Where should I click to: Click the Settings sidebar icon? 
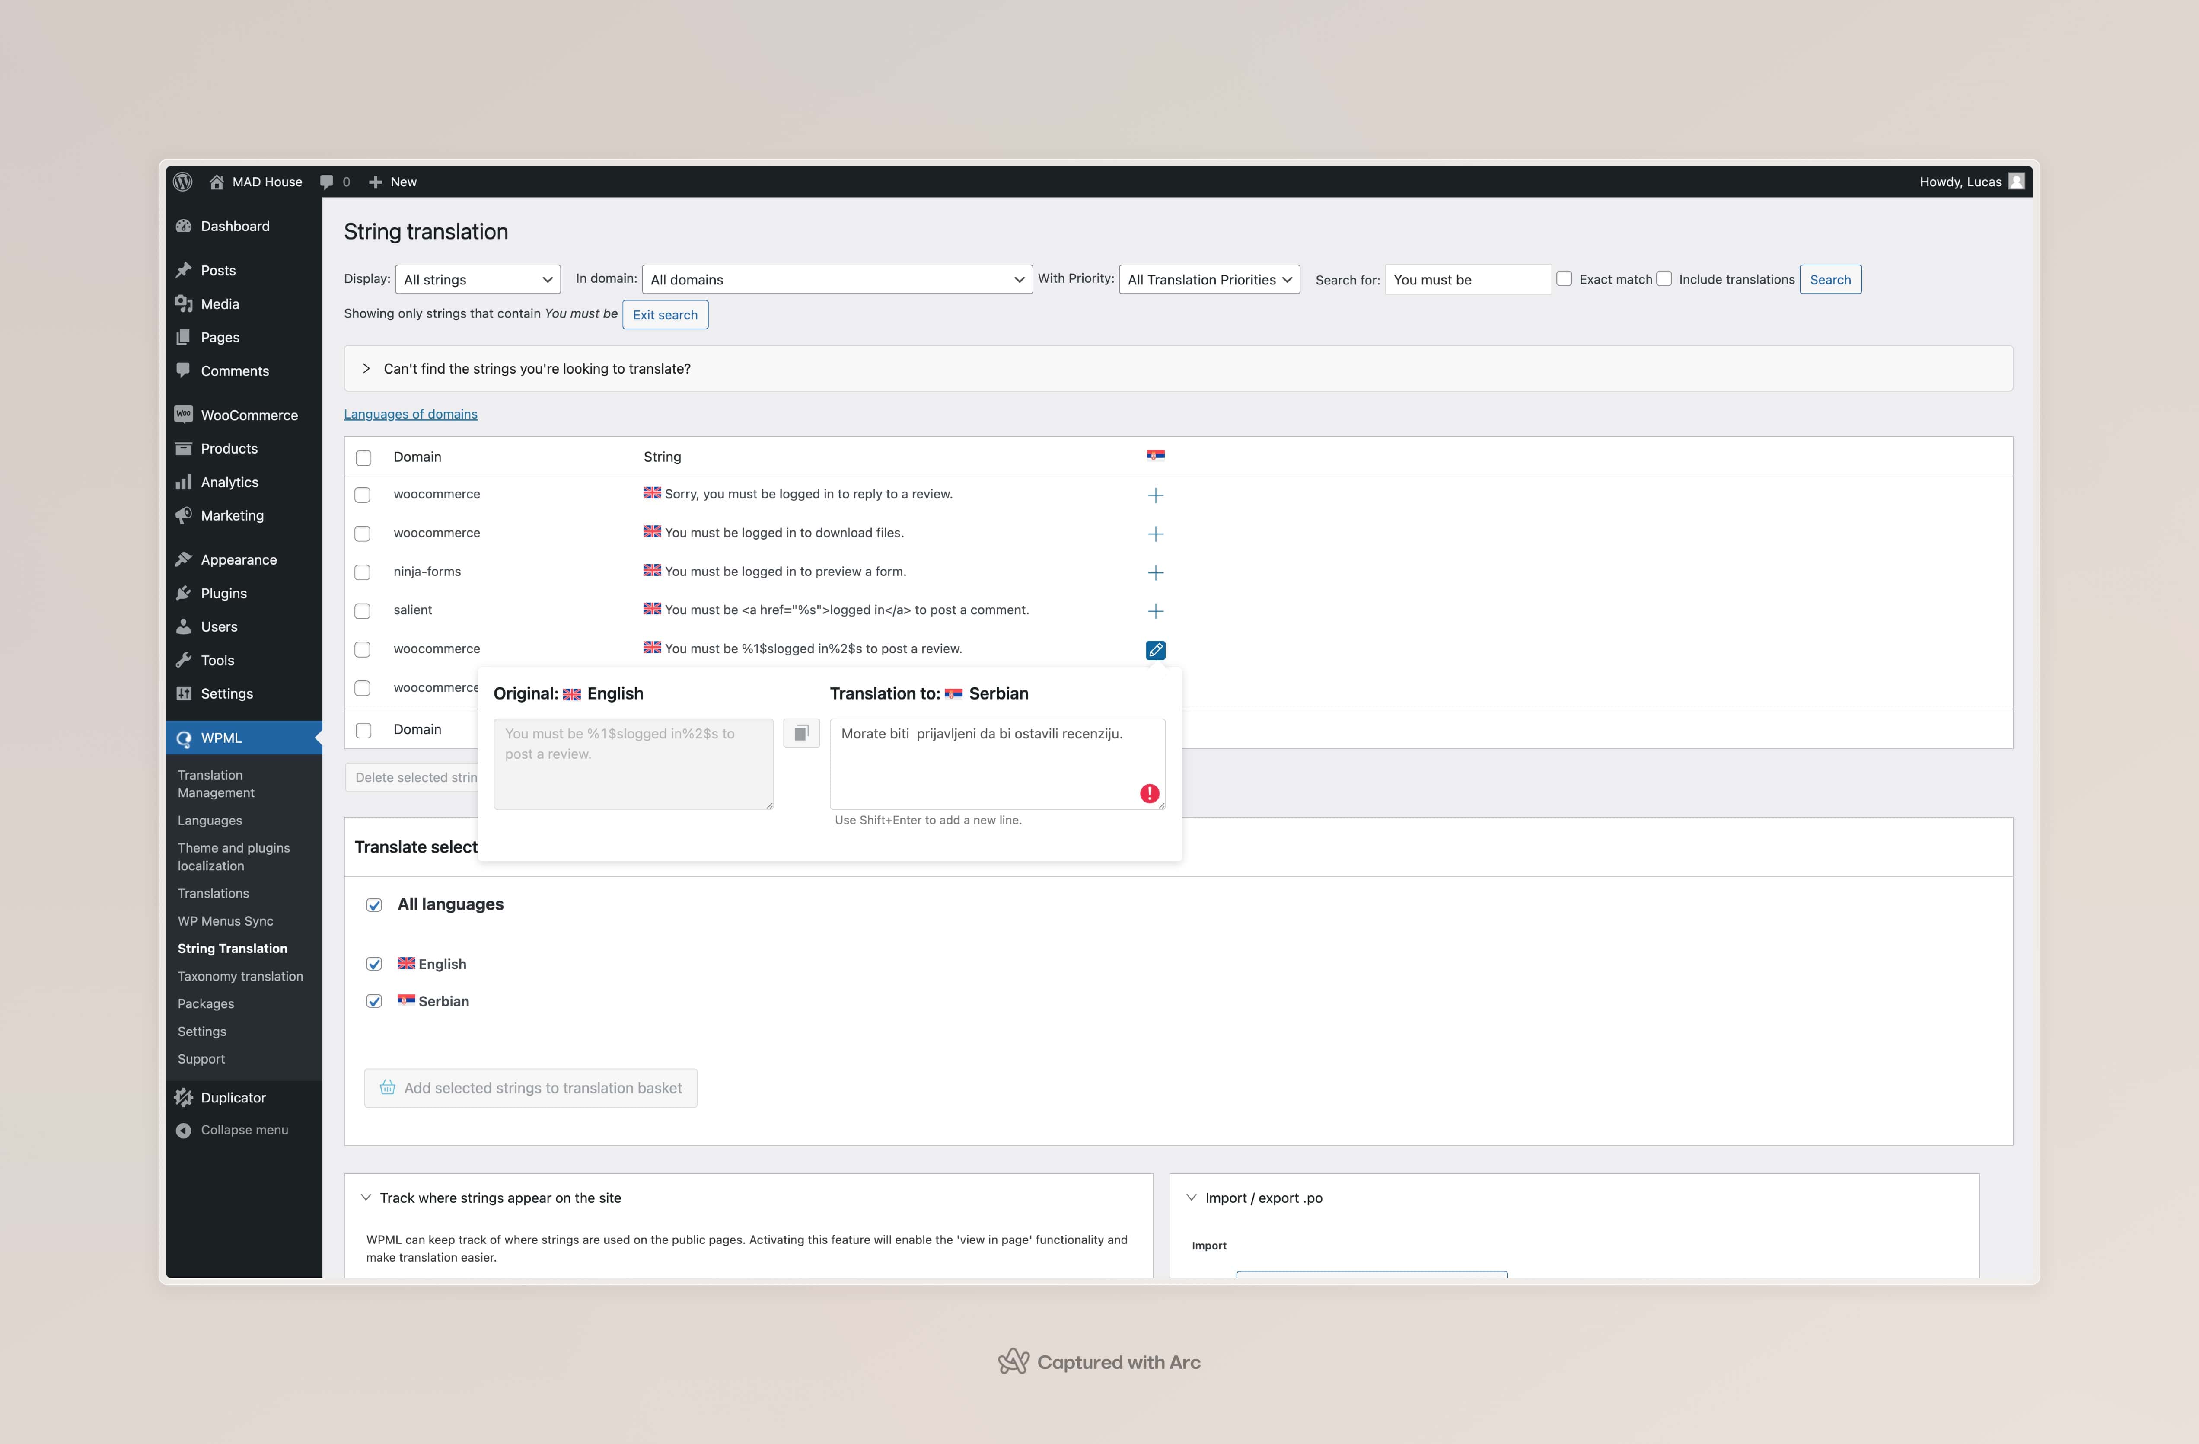(x=183, y=693)
